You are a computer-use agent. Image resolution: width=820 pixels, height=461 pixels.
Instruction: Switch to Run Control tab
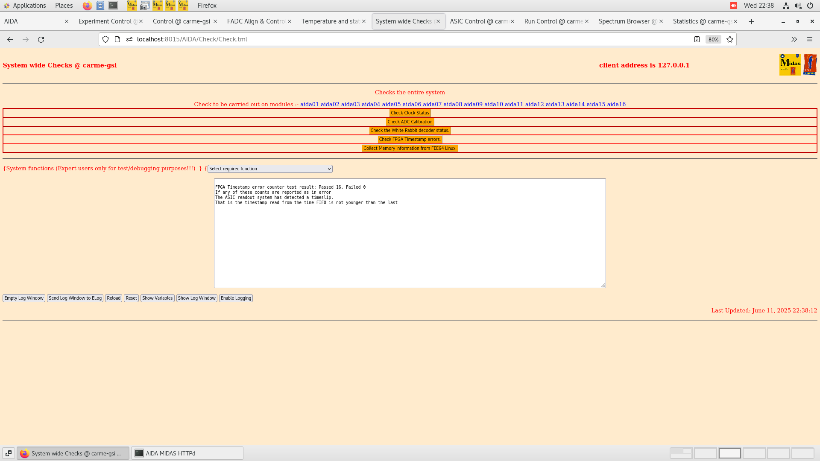pyautogui.click(x=553, y=21)
